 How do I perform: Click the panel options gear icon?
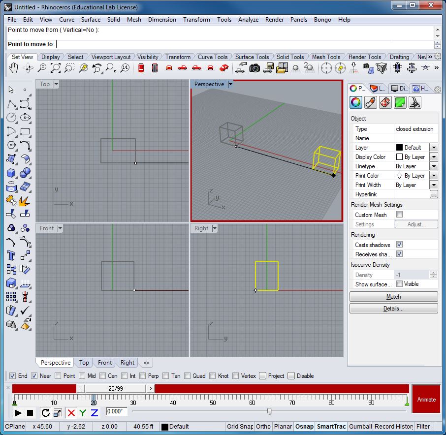coord(438,90)
